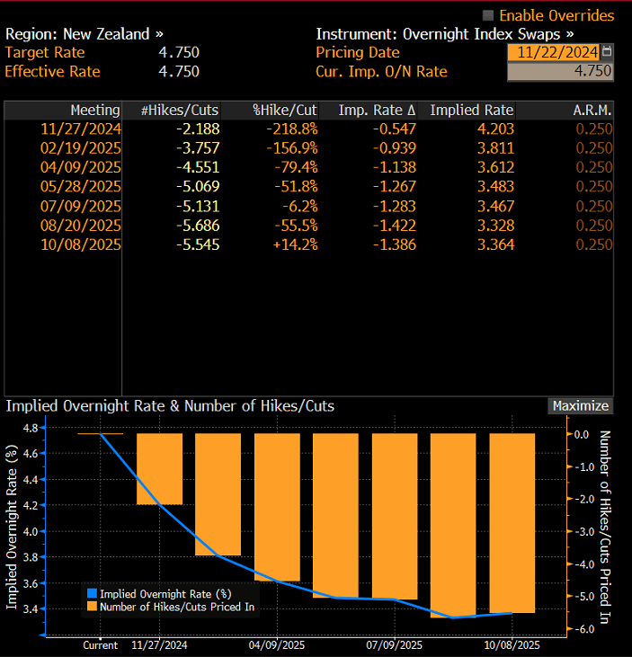The height and width of the screenshot is (657, 632).
Task: Click the -4.551 hikes/cuts value
Action: pos(198,167)
